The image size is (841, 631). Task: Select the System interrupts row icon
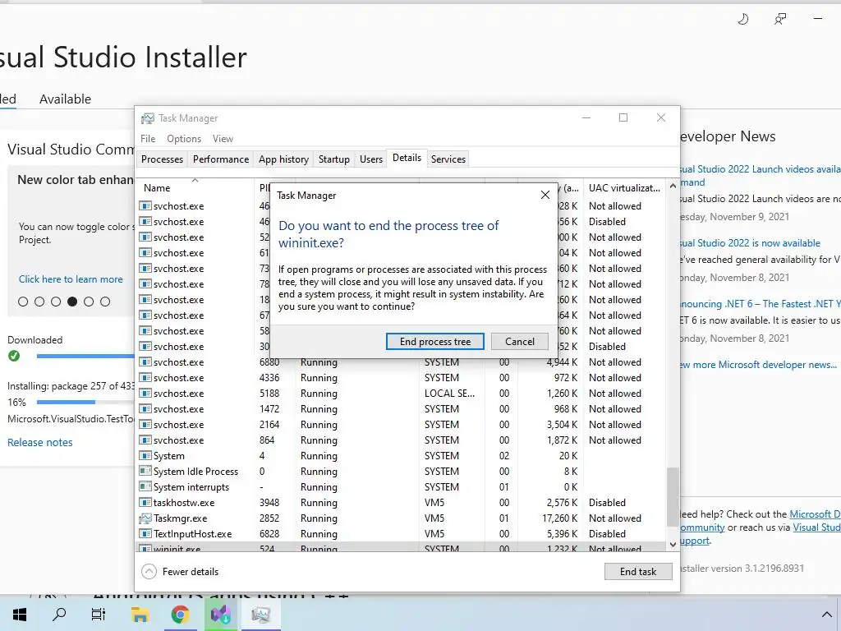click(x=145, y=486)
